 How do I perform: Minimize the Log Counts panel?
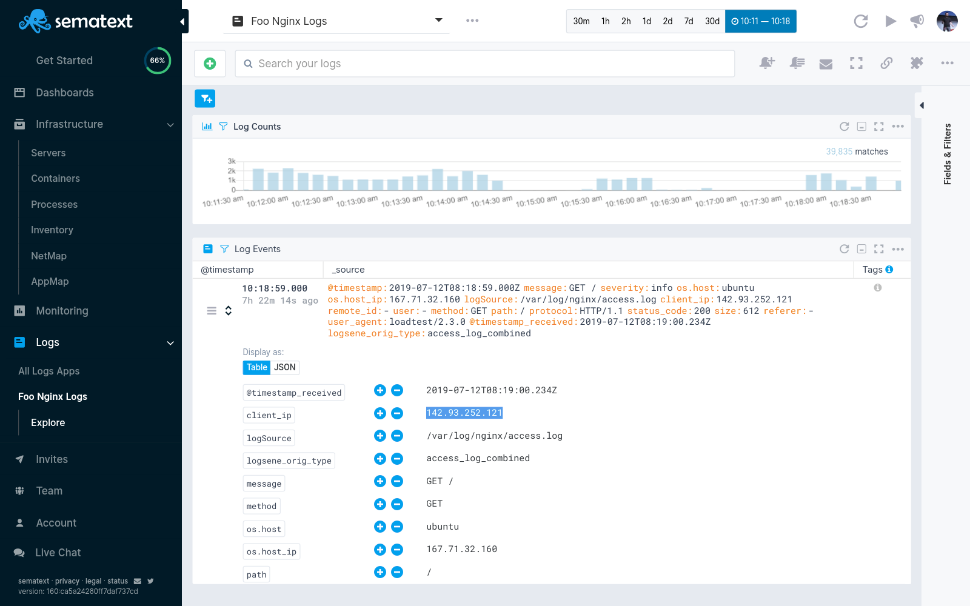point(861,127)
